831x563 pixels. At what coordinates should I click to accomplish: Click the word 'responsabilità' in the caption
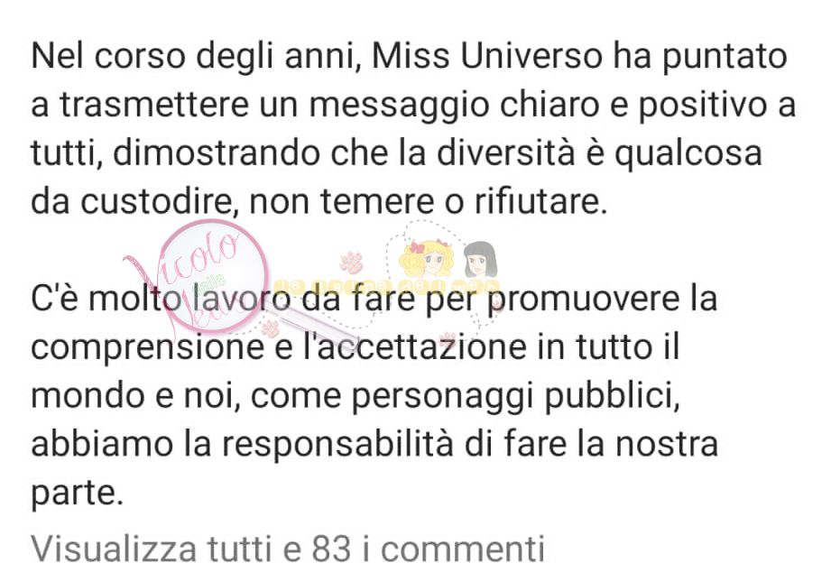[337, 446]
